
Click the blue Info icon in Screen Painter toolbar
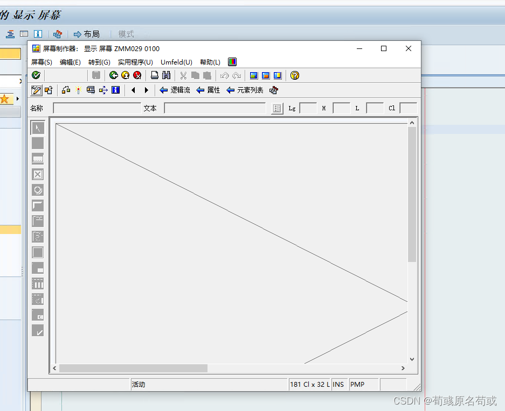coord(116,90)
